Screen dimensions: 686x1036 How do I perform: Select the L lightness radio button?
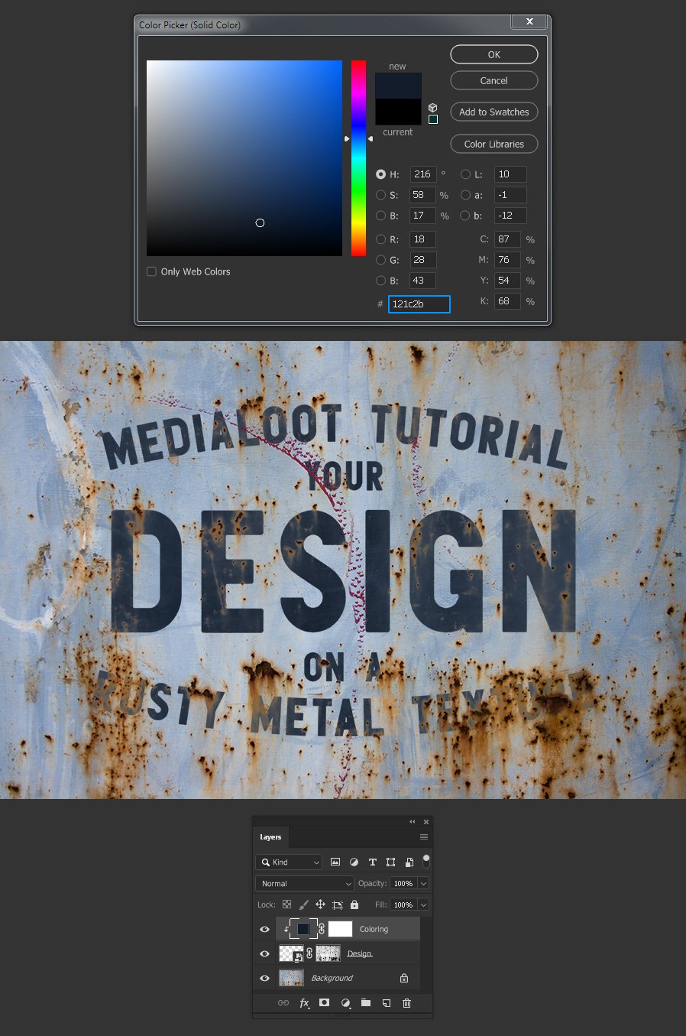point(465,174)
